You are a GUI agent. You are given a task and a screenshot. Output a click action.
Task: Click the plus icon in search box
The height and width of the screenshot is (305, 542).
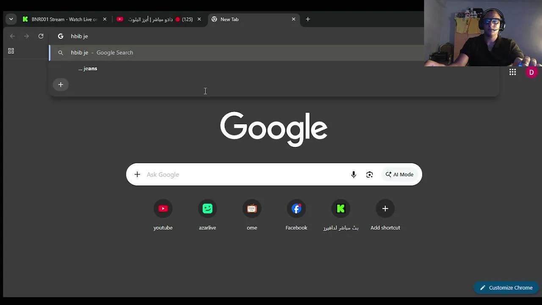click(137, 175)
